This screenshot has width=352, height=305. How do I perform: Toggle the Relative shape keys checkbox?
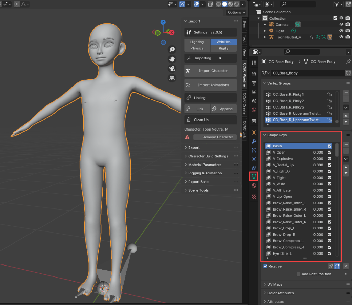(265, 266)
